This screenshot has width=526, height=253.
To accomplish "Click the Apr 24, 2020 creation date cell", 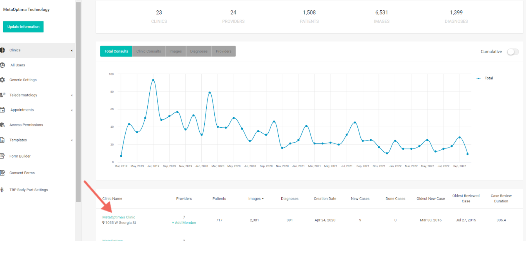I will (x=325, y=220).
